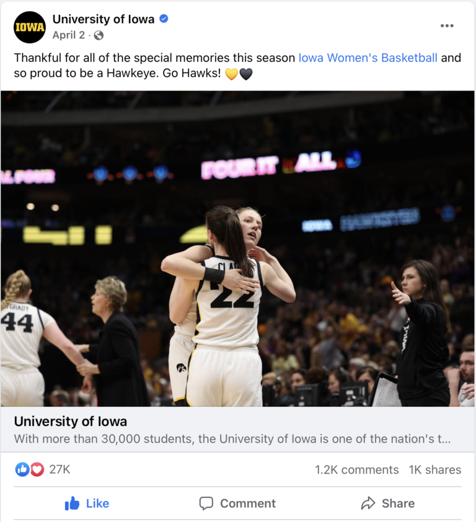Click the red heart reaction icon
This screenshot has width=476, height=522.
click(37, 469)
